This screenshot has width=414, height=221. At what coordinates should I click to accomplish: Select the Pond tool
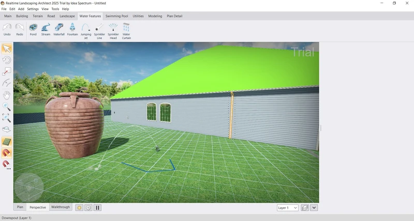point(33,29)
